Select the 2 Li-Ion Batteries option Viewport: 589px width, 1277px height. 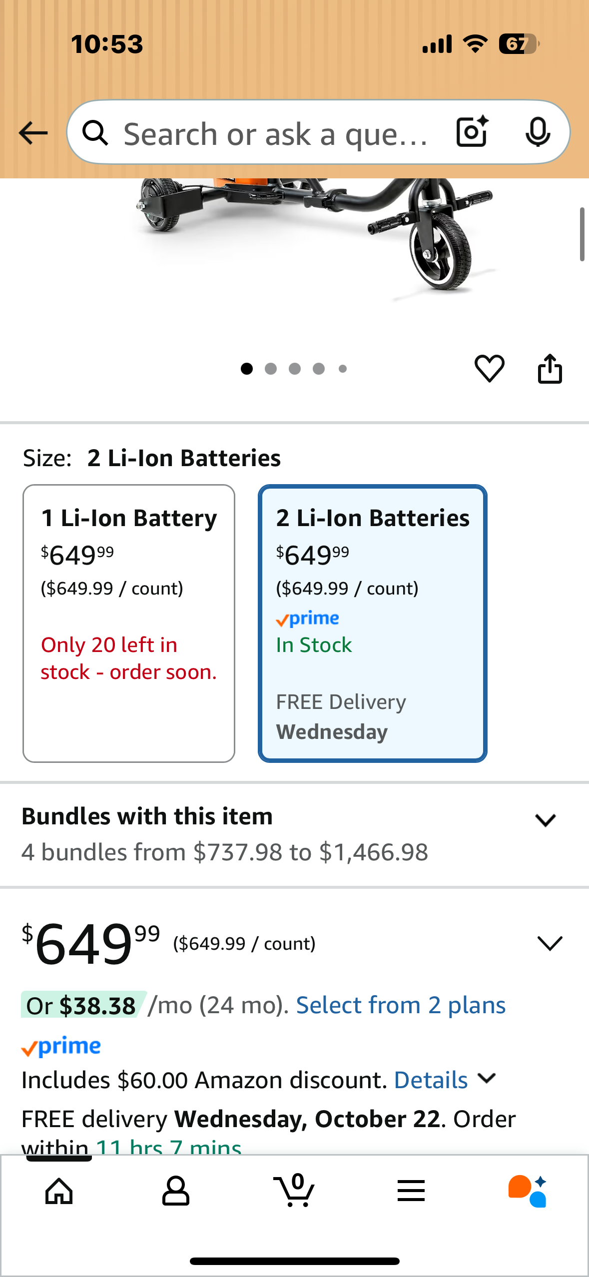[x=372, y=623]
